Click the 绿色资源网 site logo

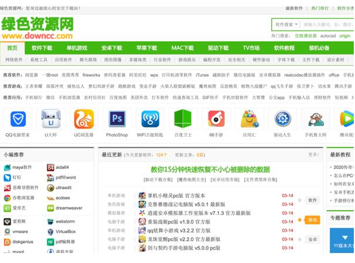coord(38,28)
